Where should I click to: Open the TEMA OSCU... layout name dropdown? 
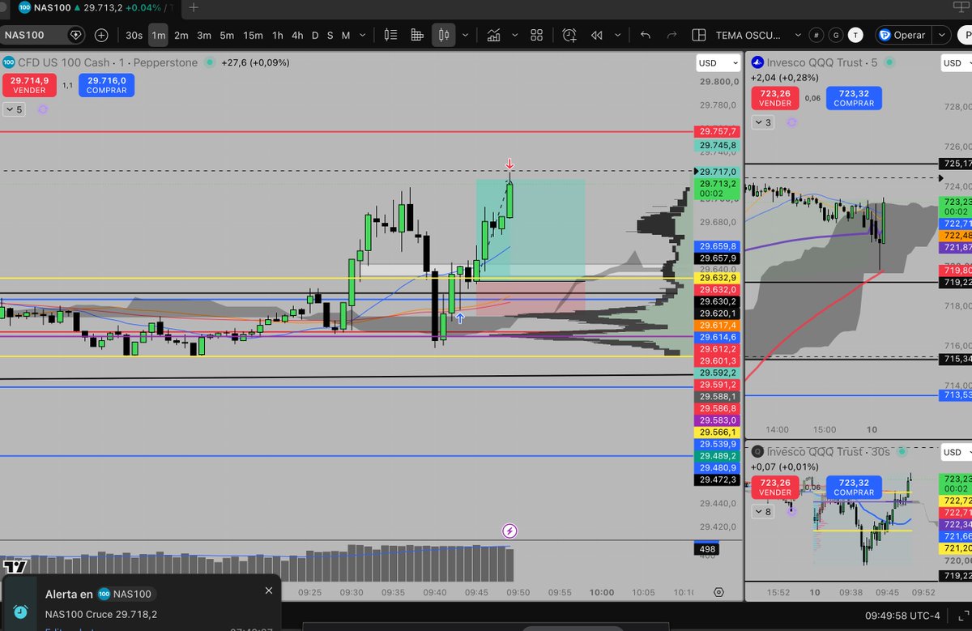[x=758, y=35]
